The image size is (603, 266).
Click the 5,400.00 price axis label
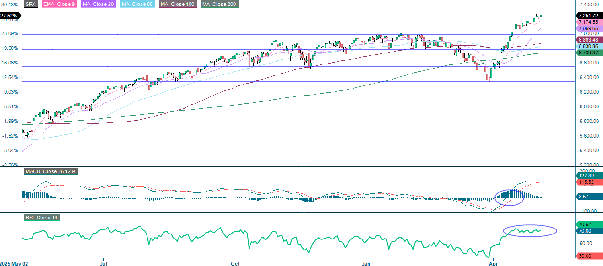(x=589, y=151)
